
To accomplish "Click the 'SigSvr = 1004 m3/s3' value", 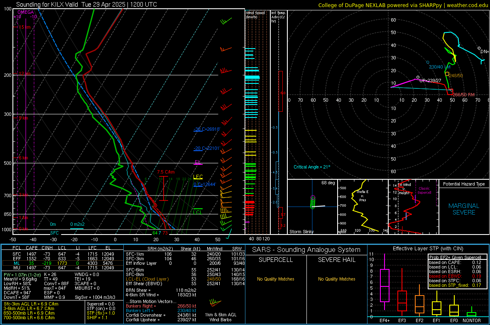I will click(x=95, y=298).
